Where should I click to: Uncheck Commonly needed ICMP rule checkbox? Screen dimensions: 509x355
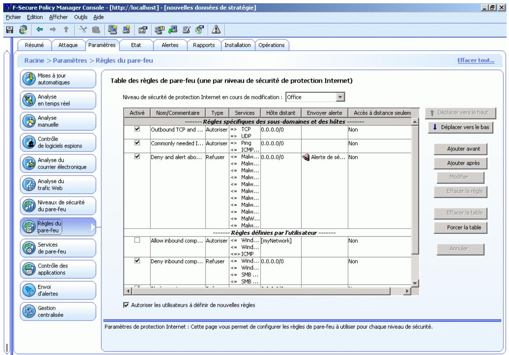point(137,143)
